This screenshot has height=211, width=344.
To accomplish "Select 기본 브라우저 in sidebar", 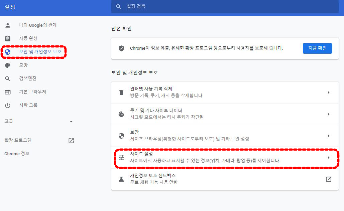I will pos(32,92).
